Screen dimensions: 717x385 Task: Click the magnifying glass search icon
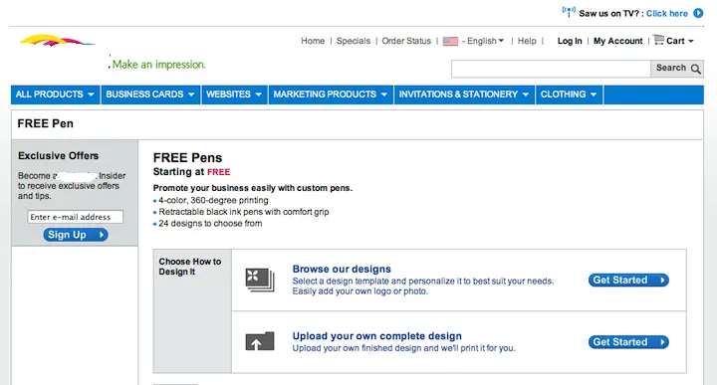(695, 69)
